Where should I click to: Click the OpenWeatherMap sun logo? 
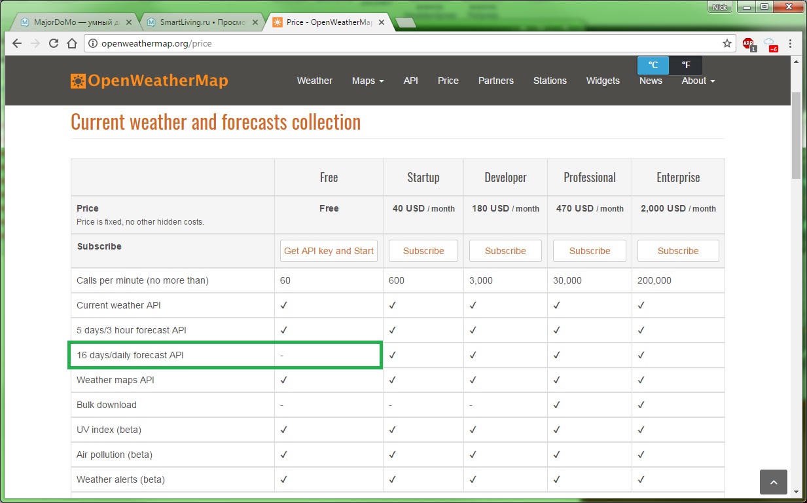tap(78, 81)
